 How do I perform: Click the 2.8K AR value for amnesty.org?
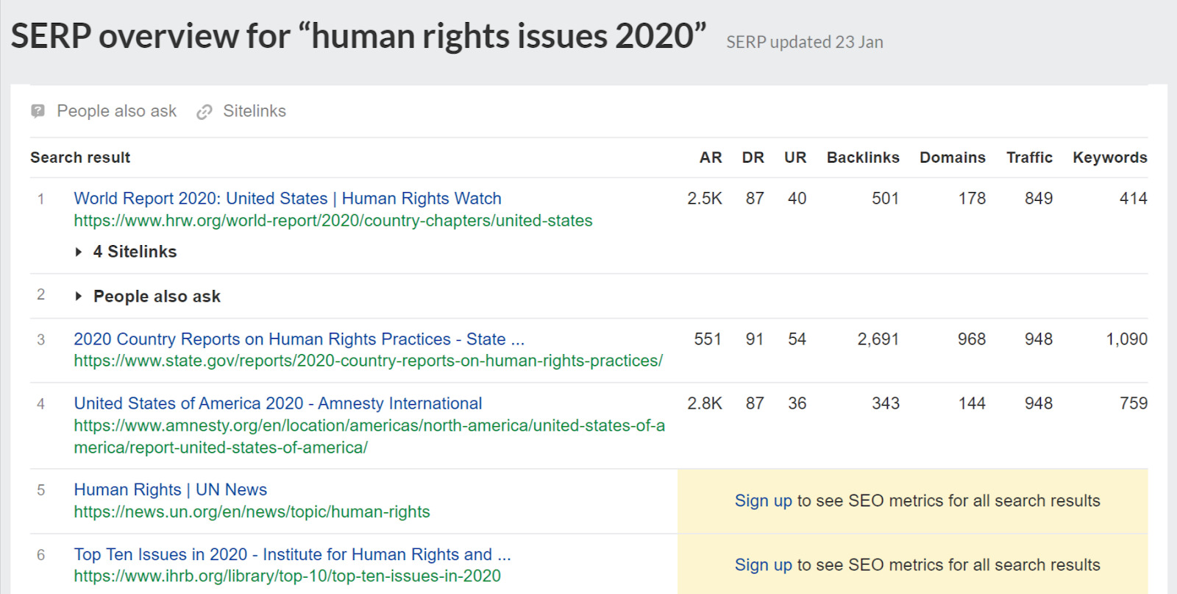pos(705,403)
